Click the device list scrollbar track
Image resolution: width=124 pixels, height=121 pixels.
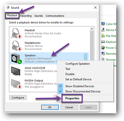92,45
